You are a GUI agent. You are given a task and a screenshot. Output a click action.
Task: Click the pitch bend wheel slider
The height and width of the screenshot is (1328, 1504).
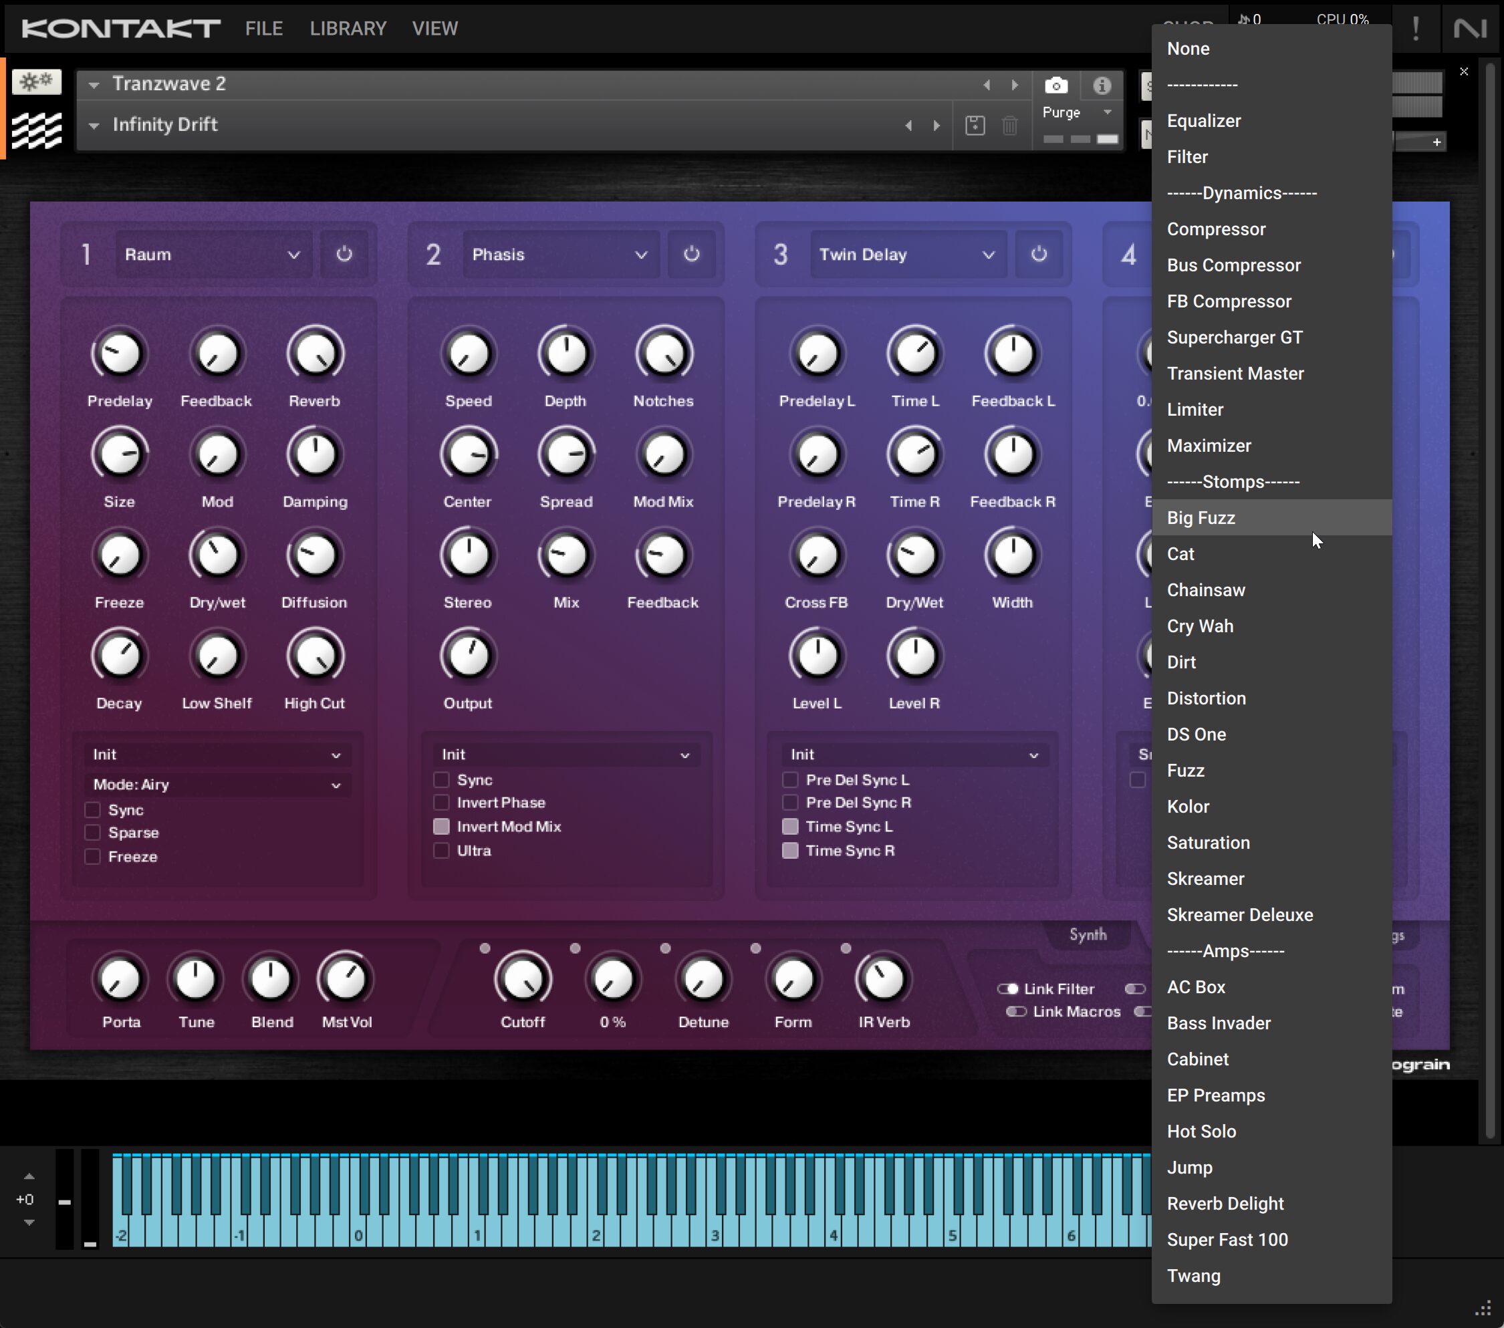tap(65, 1199)
